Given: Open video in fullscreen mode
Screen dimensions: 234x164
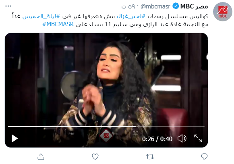Looking at the screenshot, I should point(198,139).
